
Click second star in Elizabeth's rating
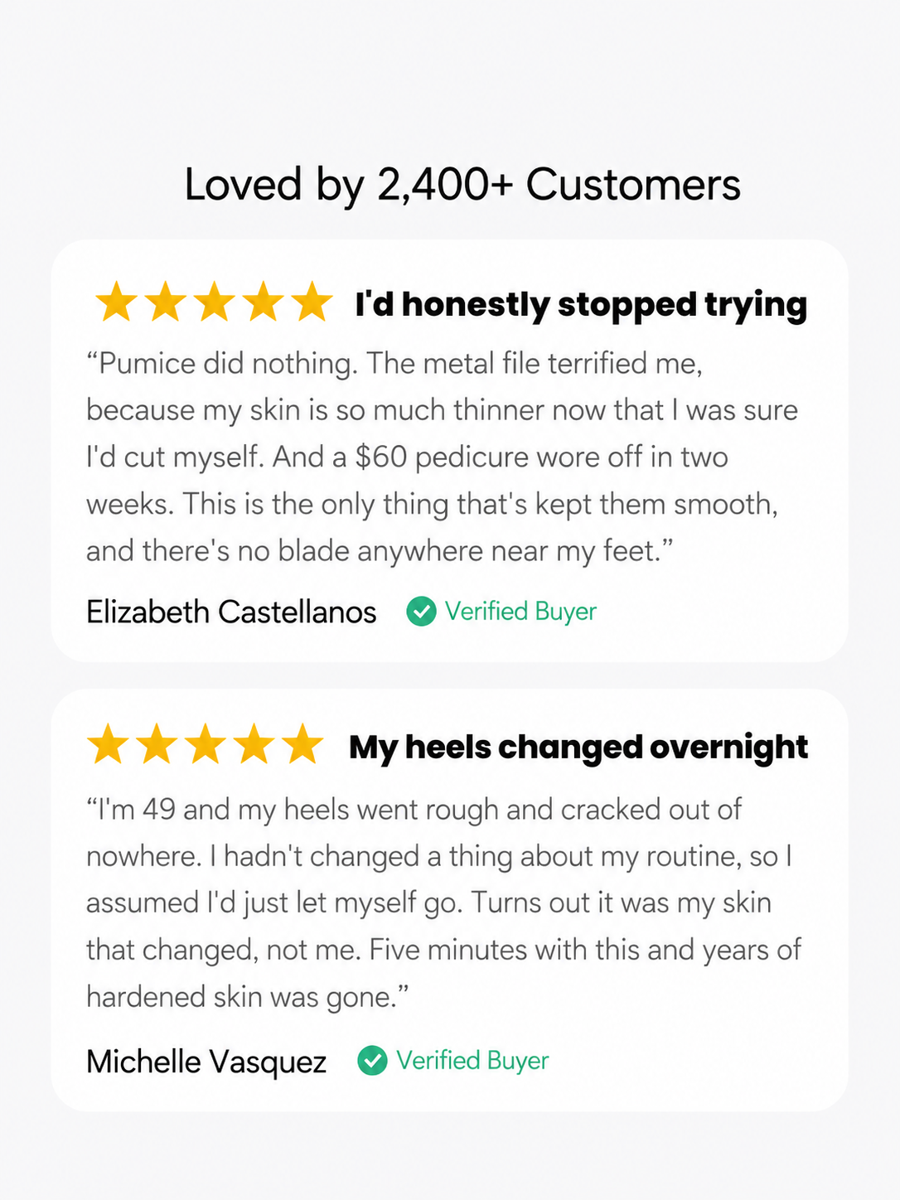pos(166,302)
